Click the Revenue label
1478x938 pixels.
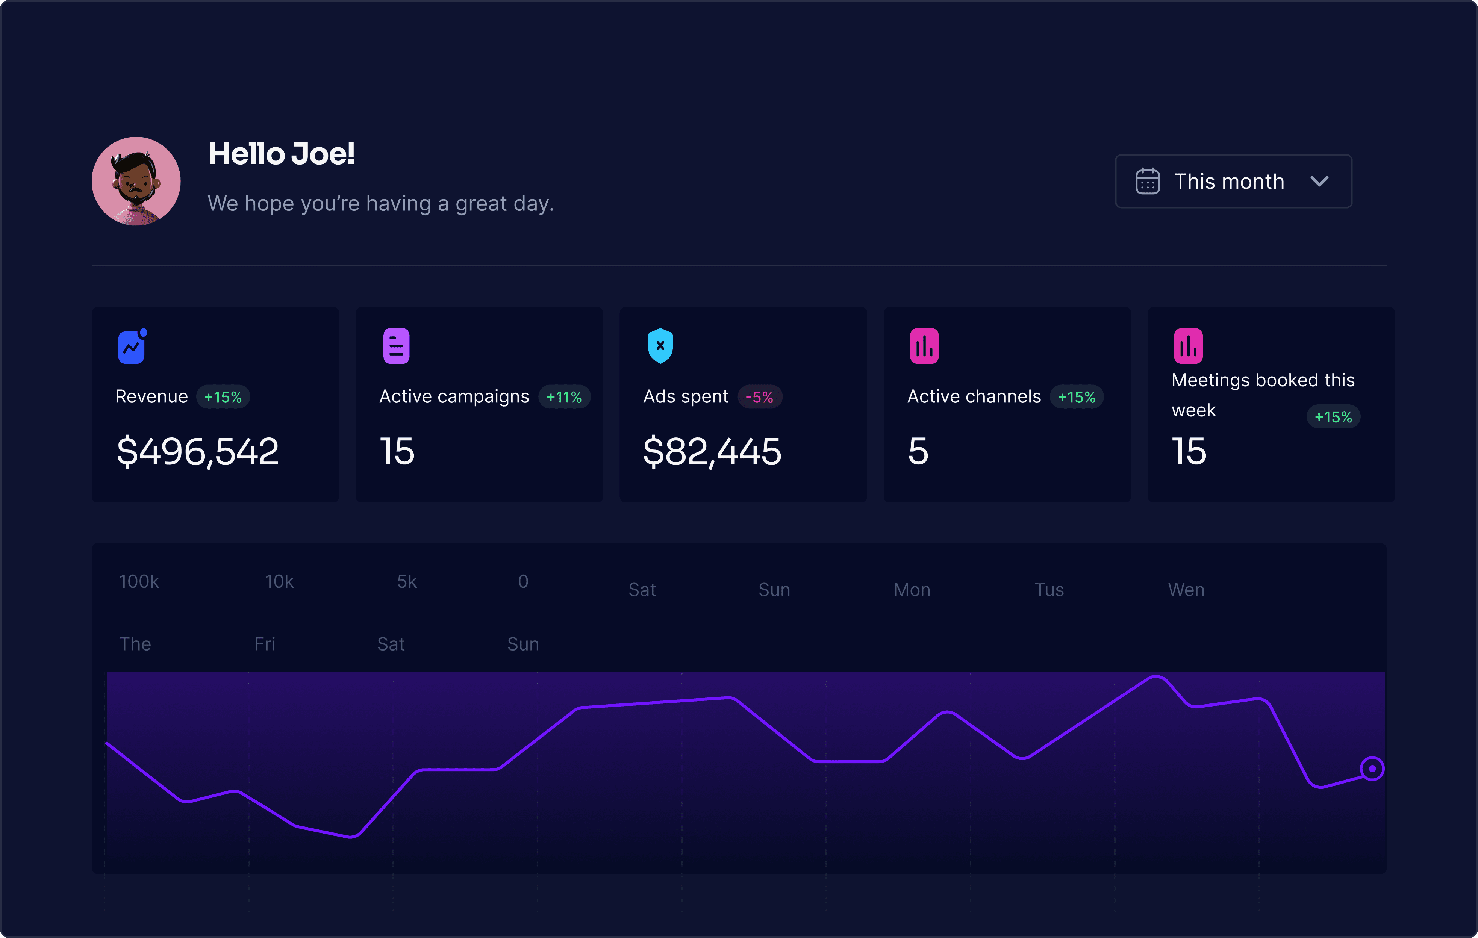[x=151, y=396]
